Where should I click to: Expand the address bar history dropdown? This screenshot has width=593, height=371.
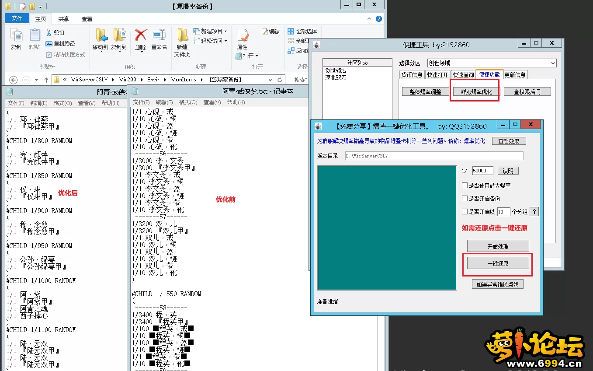[x=270, y=80]
